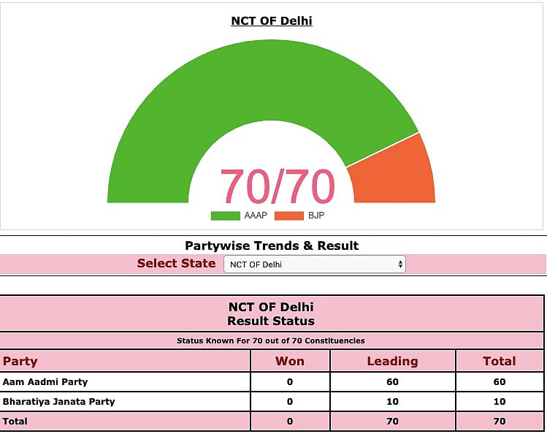Open the Select State dropdown
The image size is (547, 434).
point(314,264)
